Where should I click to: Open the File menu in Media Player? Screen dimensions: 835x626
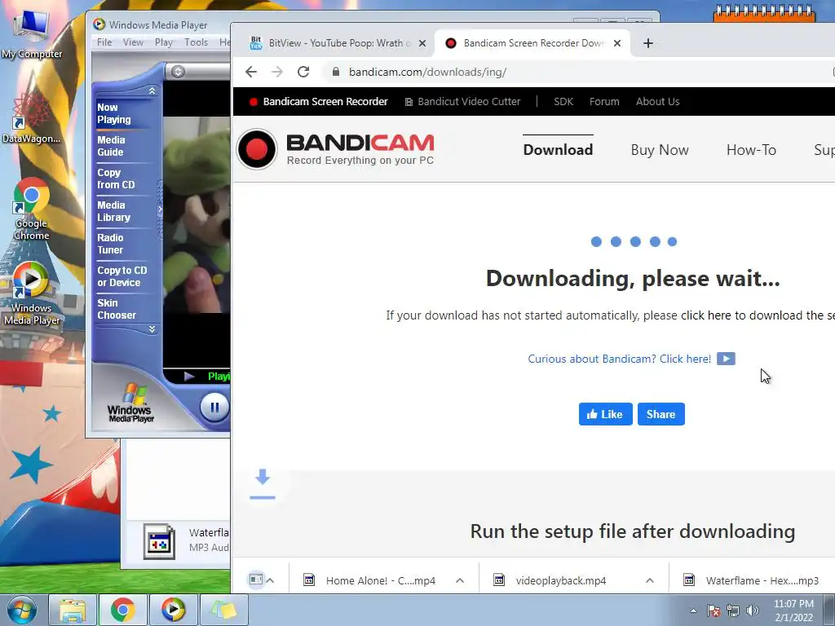click(x=104, y=42)
